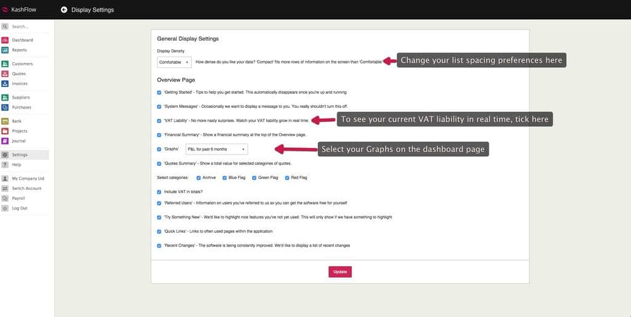Click the back arrow beside Display Settings
The image size is (631, 317).
click(x=64, y=10)
